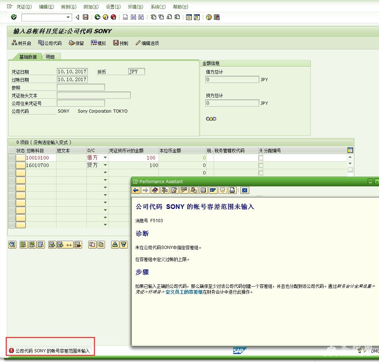Image resolution: width=379 pixels, height=362 pixels.
Task: Open the 编辑(E) menu
Action: point(46,7)
